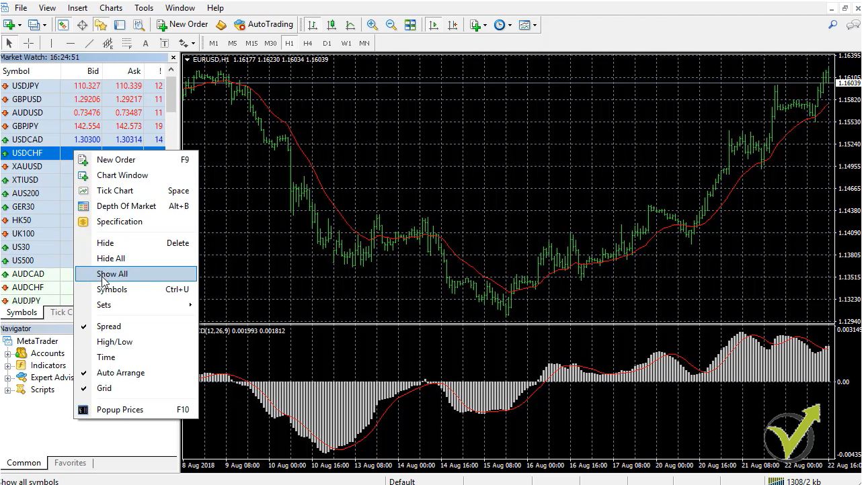Open the Sets submenu arrow
The image size is (862, 485).
[x=190, y=305]
